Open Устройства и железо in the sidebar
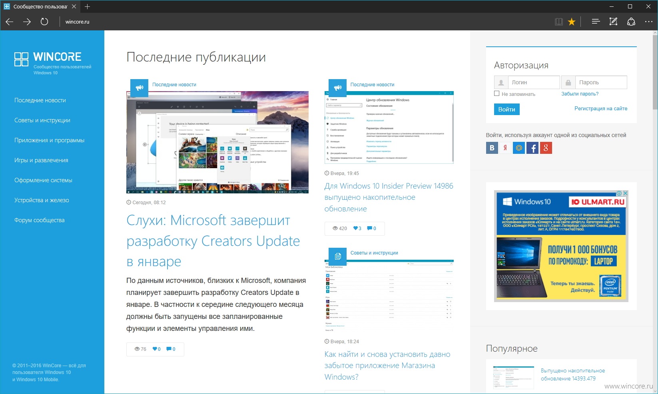The width and height of the screenshot is (658, 394). tap(42, 200)
